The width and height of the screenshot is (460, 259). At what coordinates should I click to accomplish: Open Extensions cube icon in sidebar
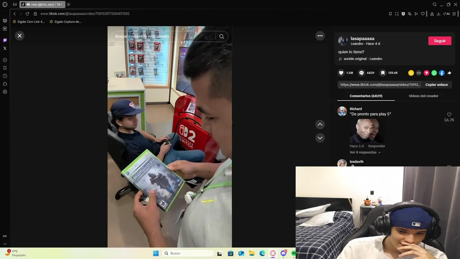point(5,84)
